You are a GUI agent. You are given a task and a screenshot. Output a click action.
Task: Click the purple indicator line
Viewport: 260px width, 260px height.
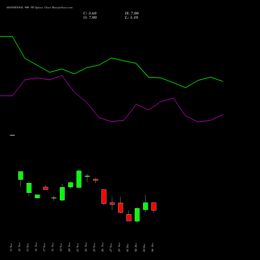point(111,121)
